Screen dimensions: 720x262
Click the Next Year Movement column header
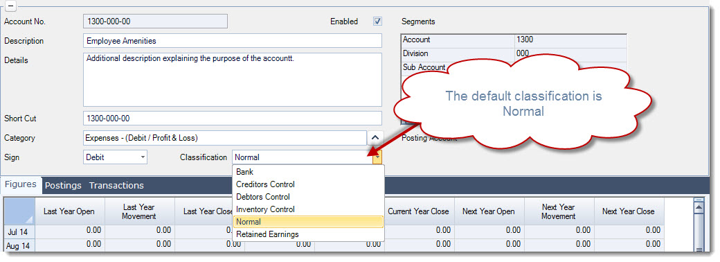559,211
